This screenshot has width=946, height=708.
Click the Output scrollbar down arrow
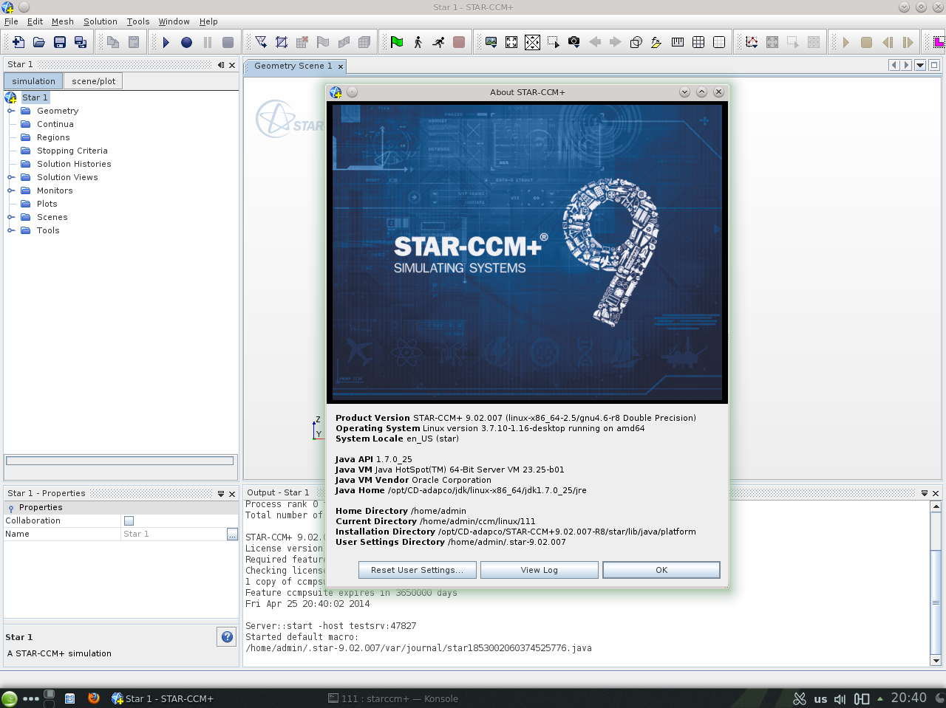[x=936, y=661]
